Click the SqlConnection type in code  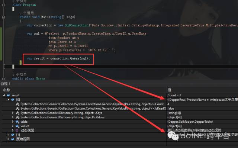coord(77,25)
